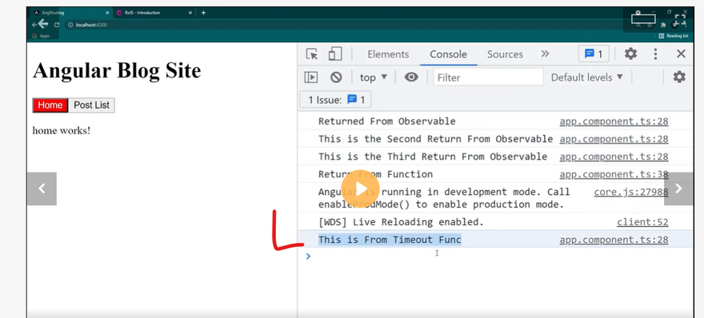Open the DevTools settings gear beside the issues badge
Image resolution: width=704 pixels, height=318 pixels.
pyautogui.click(x=631, y=54)
